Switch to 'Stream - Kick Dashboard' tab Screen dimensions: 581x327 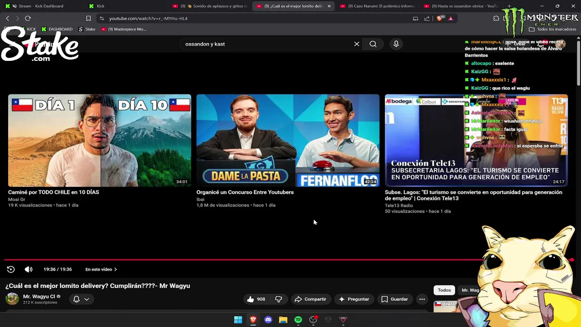(41, 6)
